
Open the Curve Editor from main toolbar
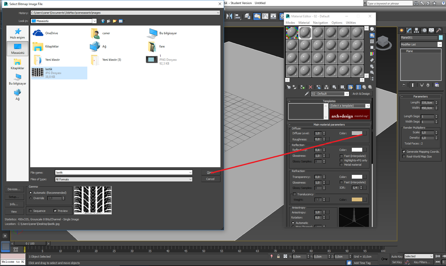265,16
